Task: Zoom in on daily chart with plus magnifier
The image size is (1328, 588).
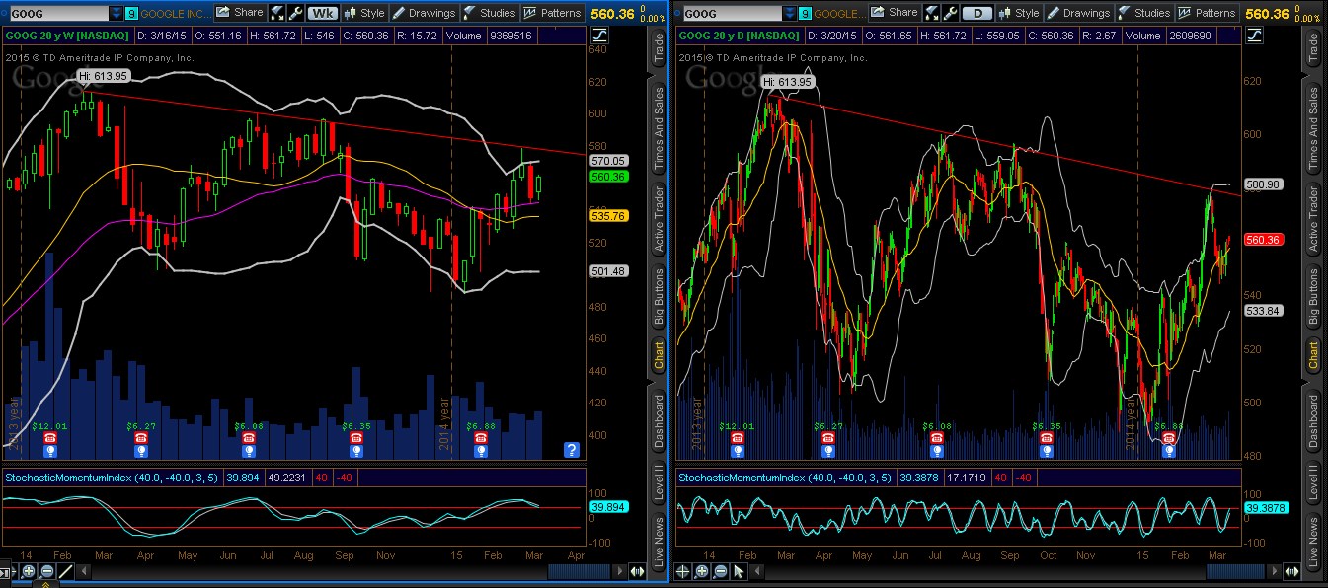Action: point(701,571)
